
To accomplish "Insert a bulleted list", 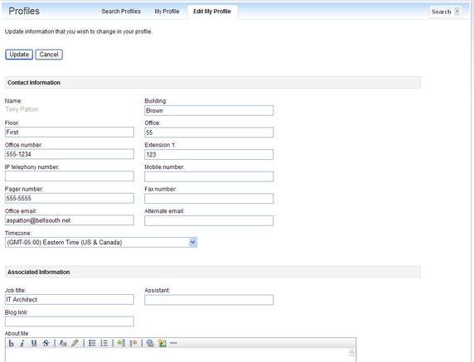I will 92,343.
